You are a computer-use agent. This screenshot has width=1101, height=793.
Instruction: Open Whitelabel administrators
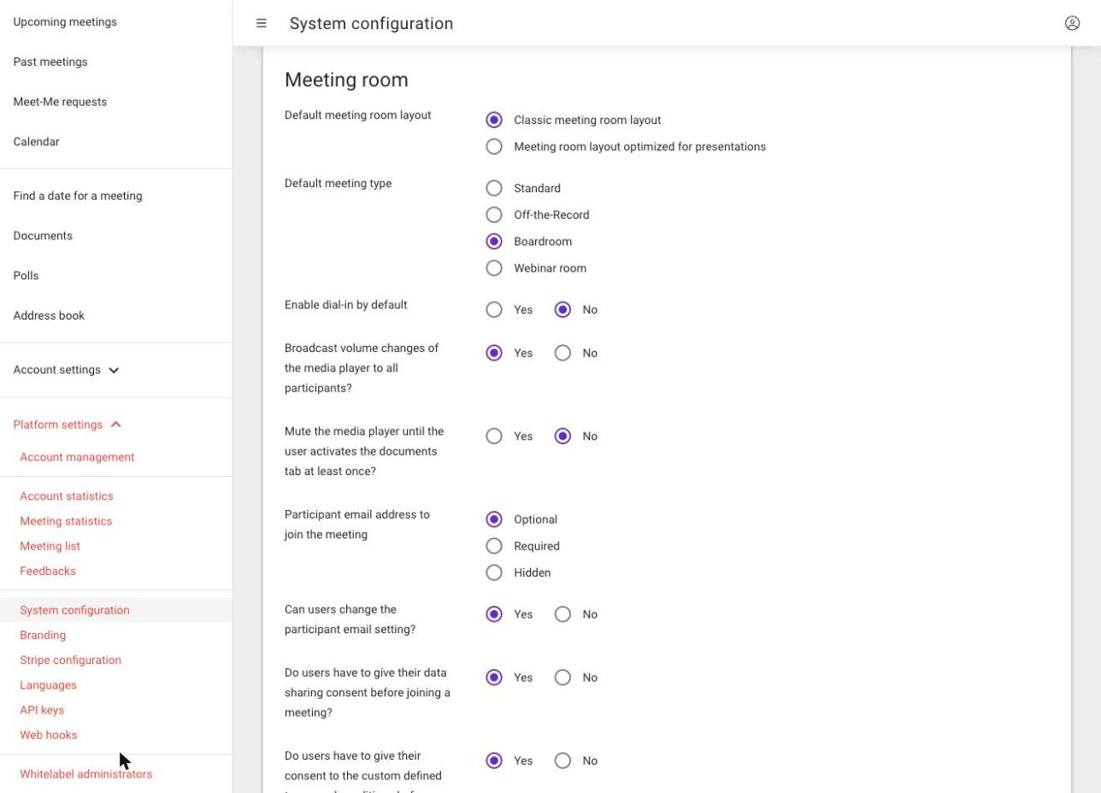pyautogui.click(x=85, y=774)
